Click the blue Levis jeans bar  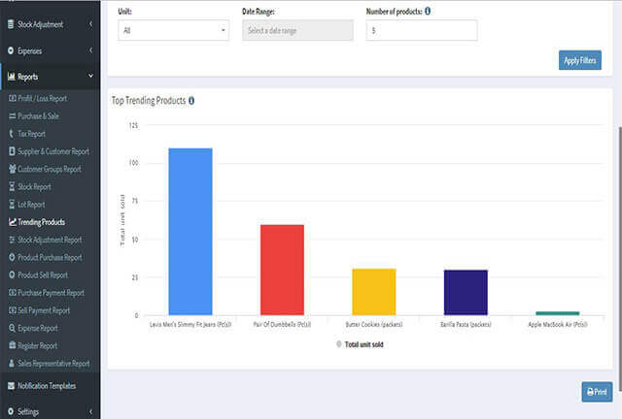190,231
